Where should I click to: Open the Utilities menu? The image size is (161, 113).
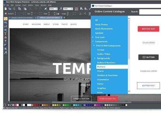[x=31, y=5]
